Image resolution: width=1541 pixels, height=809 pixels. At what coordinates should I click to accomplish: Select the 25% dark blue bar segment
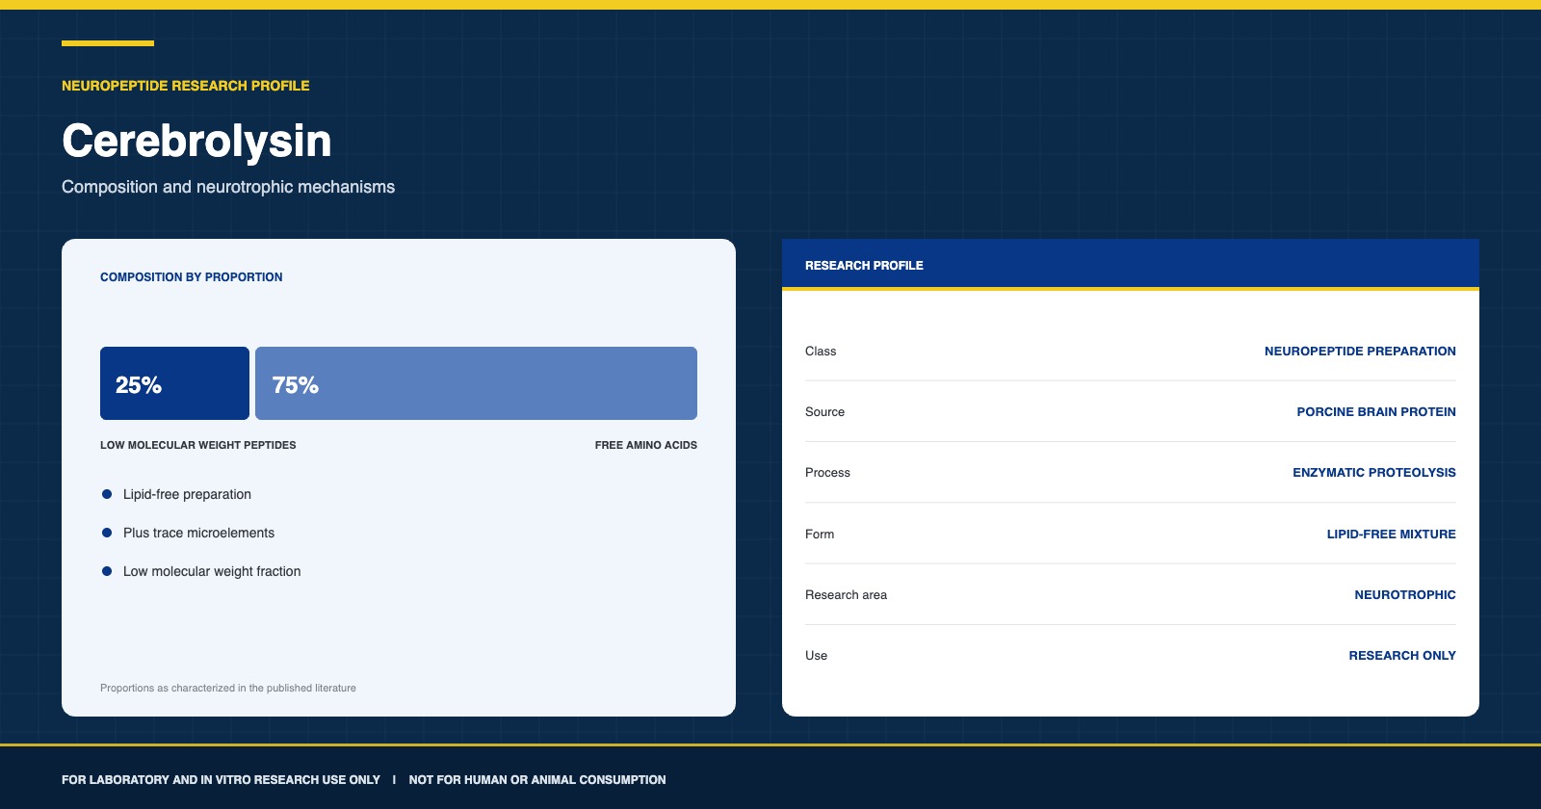(x=174, y=383)
